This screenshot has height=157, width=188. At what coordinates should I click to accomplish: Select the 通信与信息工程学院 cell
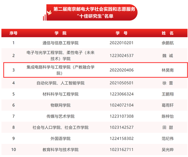pyautogui.click(x=60, y=43)
